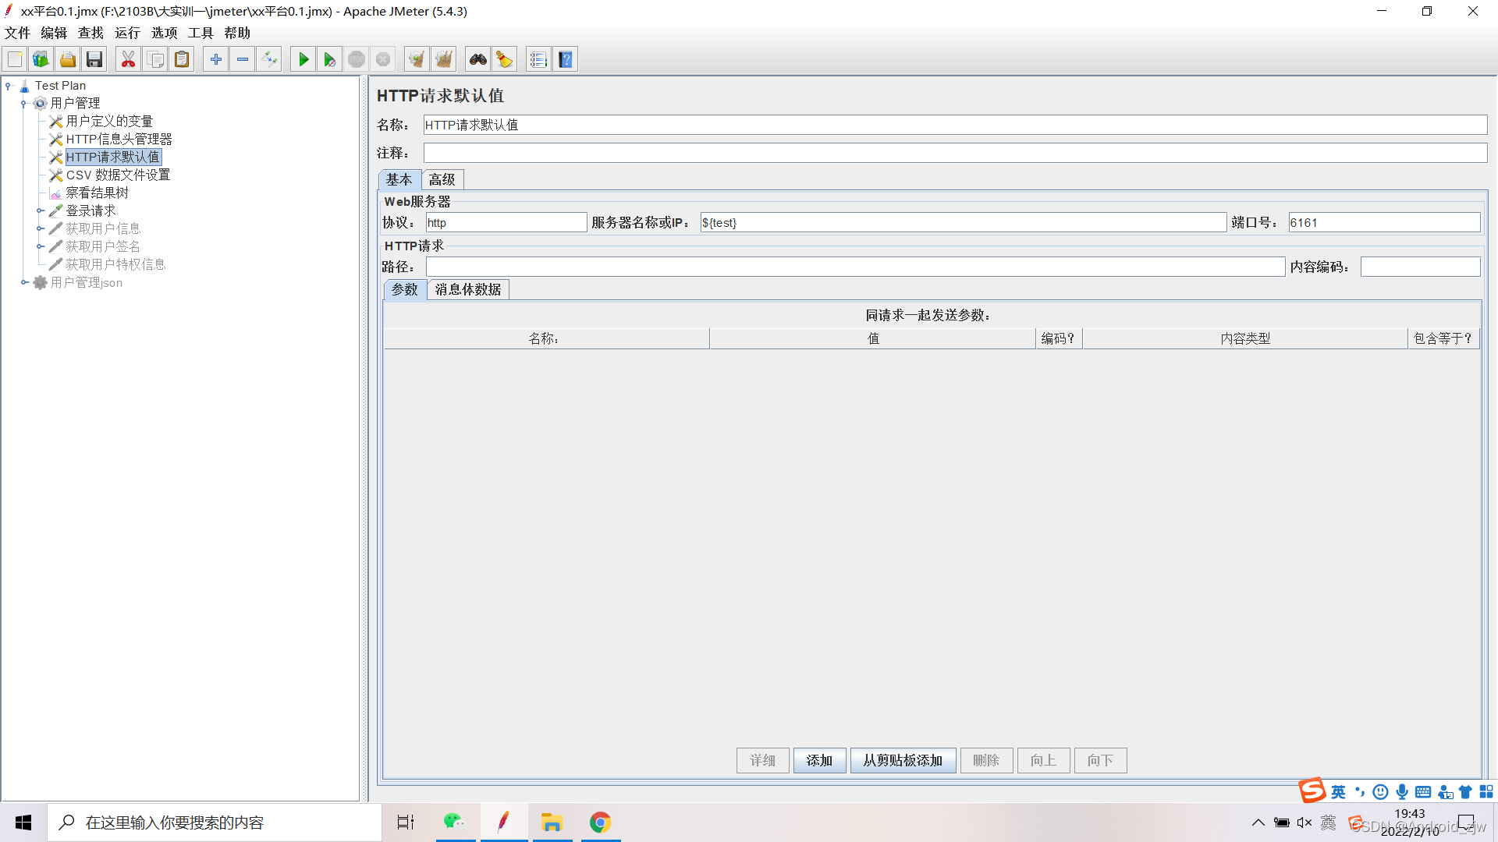
Task: Click the Search binoculars icon
Action: [477, 59]
